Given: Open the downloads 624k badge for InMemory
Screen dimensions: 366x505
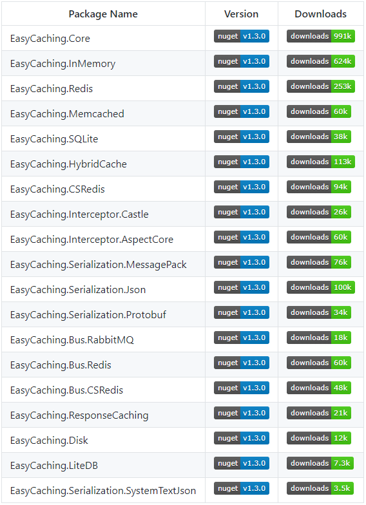Looking at the screenshot, I should tap(321, 61).
